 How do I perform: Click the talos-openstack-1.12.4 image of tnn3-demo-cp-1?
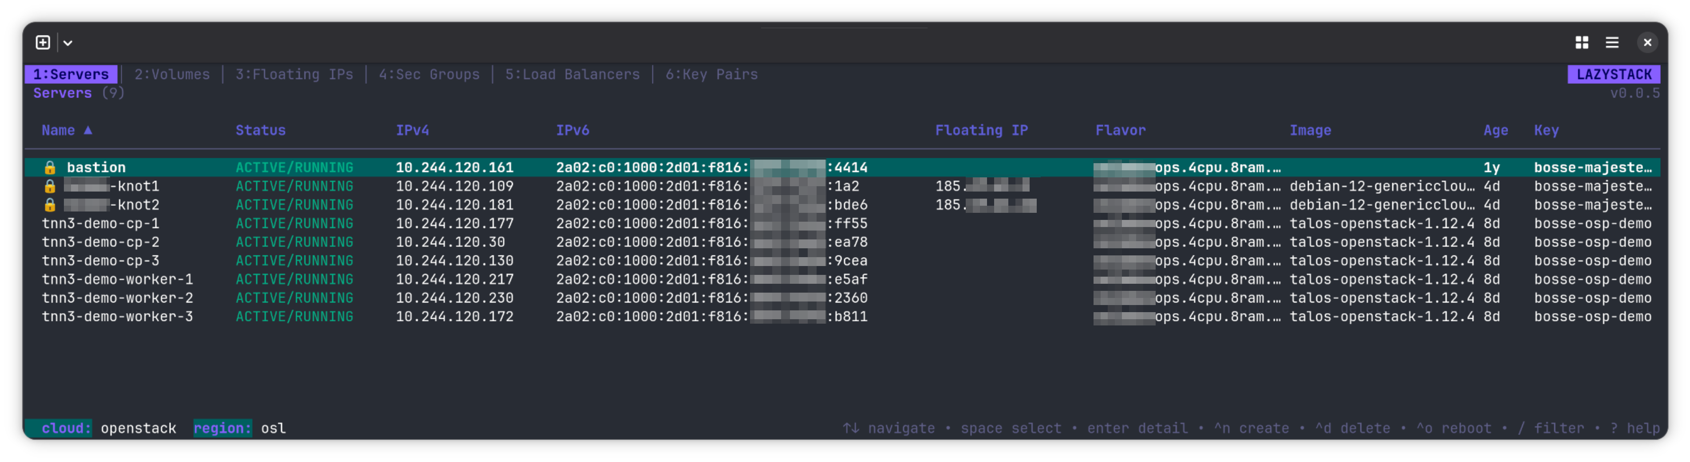coord(1382,223)
